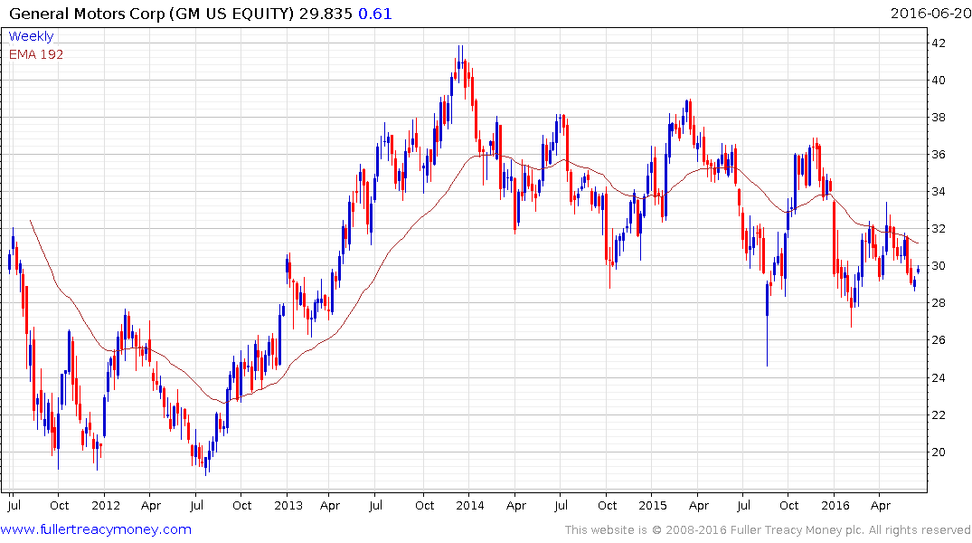Click the 2015 year label on time axis
The image size is (972, 543).
click(653, 505)
